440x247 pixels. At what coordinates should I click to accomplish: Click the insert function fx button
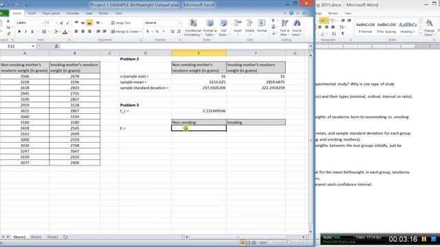(56, 46)
